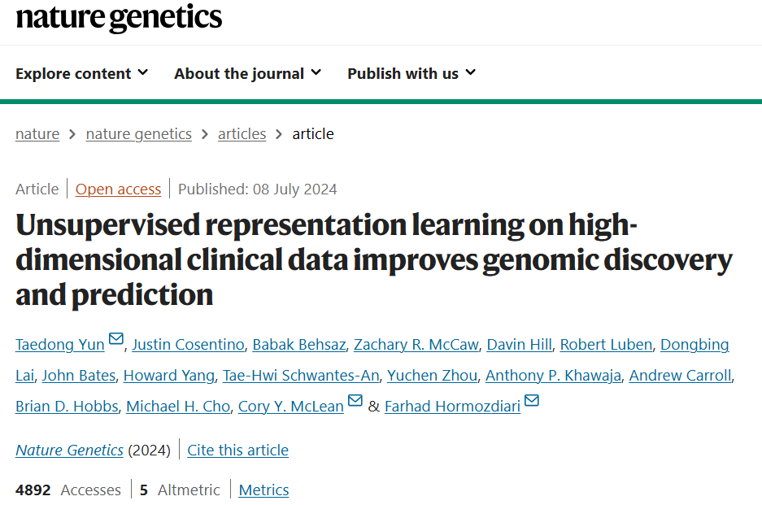Click the Nature Genetics journal logo

(119, 16)
